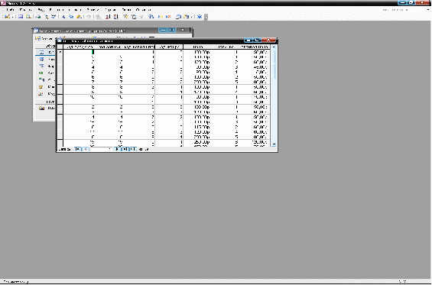Click Open button in Database window toolbar
Screen dimensions: 432x285
click(44, 38)
